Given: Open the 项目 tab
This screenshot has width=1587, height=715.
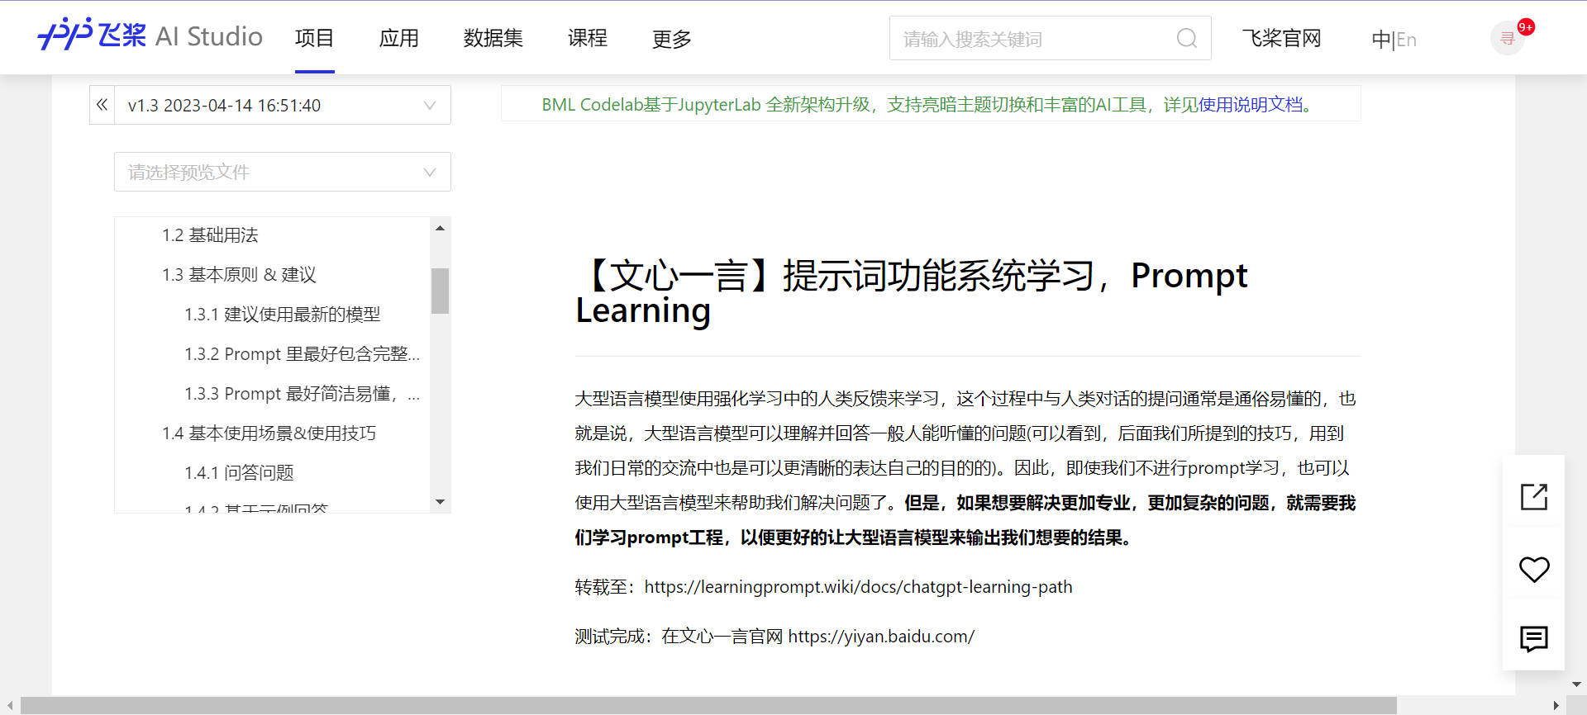Looking at the screenshot, I should click(314, 38).
